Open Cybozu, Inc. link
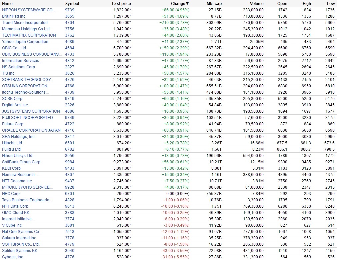 tap(13, 257)
